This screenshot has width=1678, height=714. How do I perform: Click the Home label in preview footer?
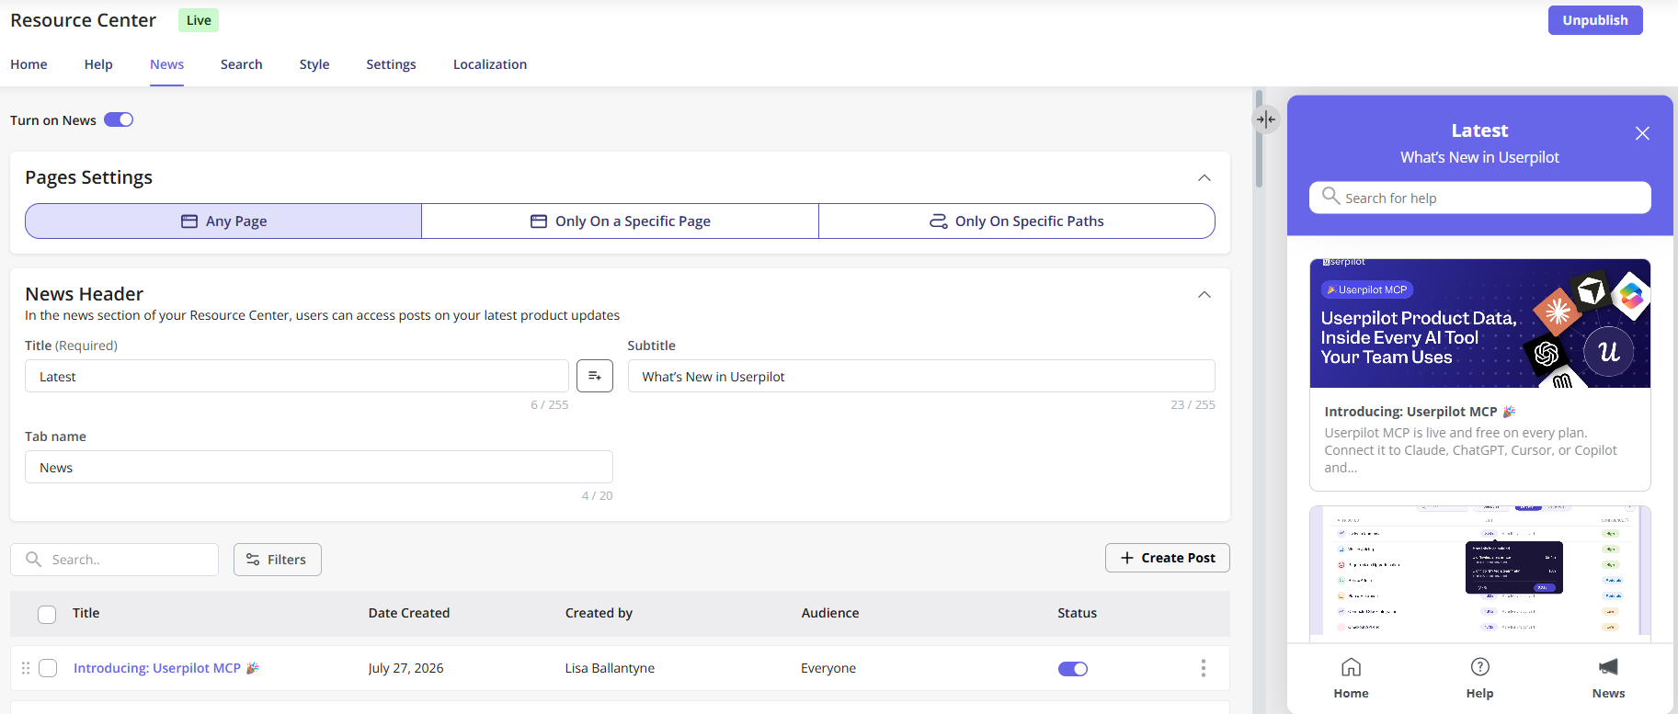pos(1351,693)
